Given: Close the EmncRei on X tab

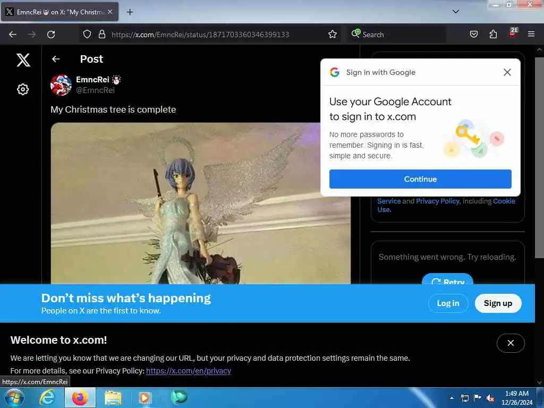Looking at the screenshot, I should 110,12.
